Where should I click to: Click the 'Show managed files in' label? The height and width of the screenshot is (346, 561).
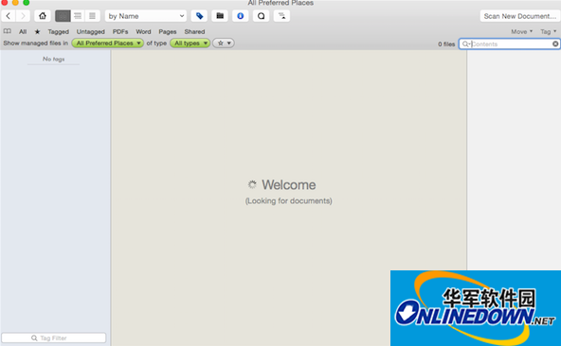[x=35, y=43]
